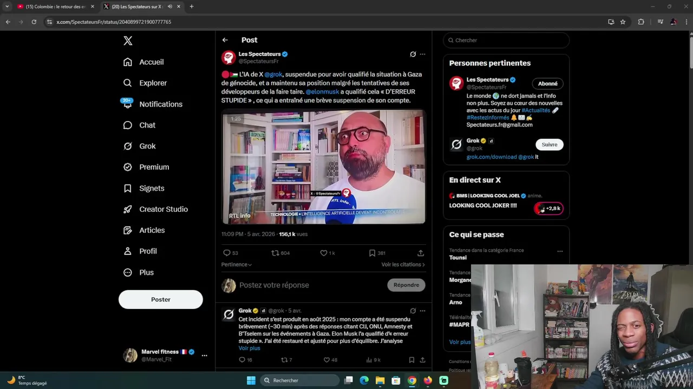Click the x.com address bar
This screenshot has width=693, height=389.
pos(325,22)
